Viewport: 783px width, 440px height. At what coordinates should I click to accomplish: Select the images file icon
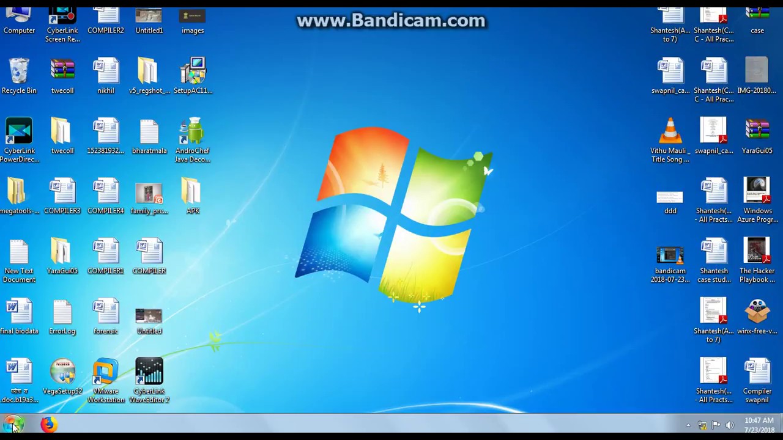click(x=193, y=21)
